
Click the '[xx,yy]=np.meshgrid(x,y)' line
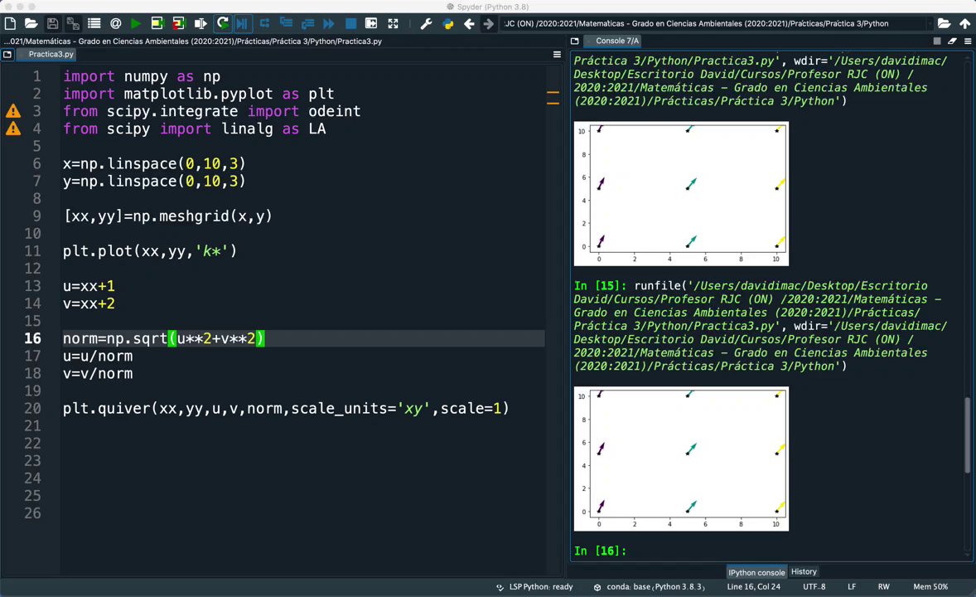click(x=167, y=216)
